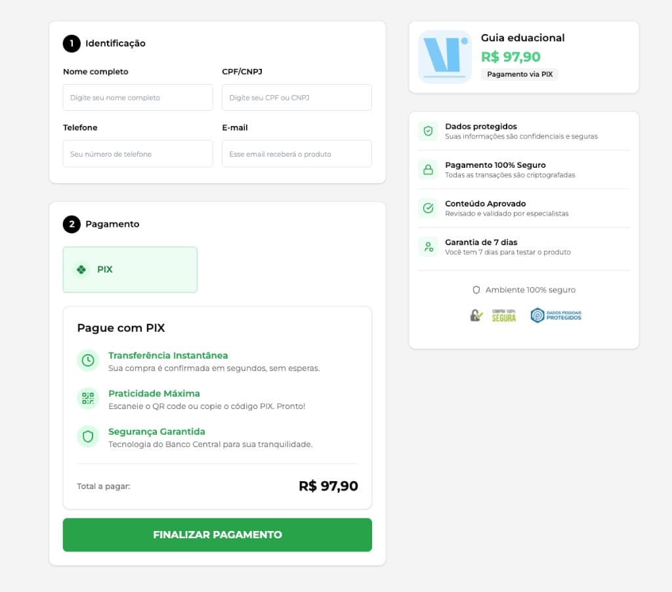Click the small shield next to Ambiente 100% seguro

pos(476,290)
